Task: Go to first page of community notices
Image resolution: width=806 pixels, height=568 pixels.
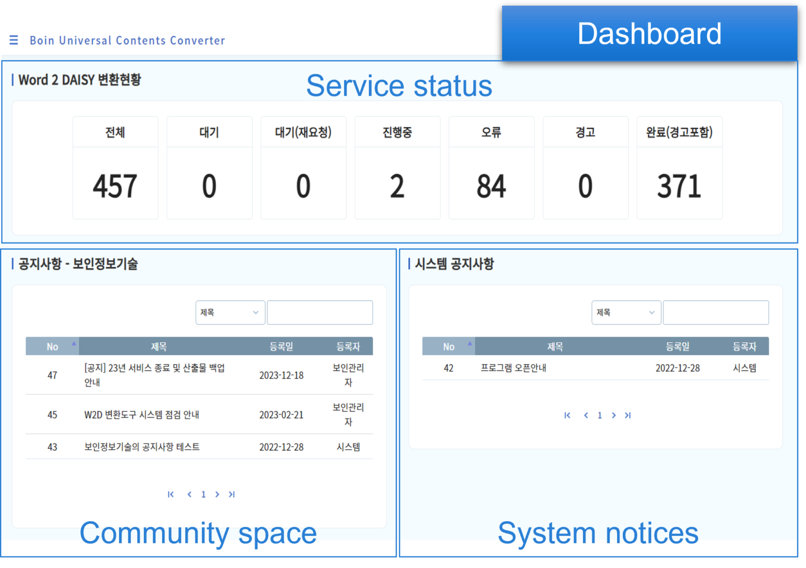Action: point(171,494)
